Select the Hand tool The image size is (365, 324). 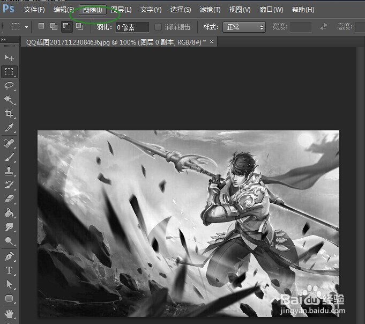(9, 314)
